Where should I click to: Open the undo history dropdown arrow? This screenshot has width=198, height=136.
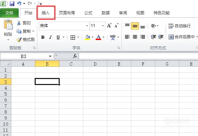[x=24, y=3]
